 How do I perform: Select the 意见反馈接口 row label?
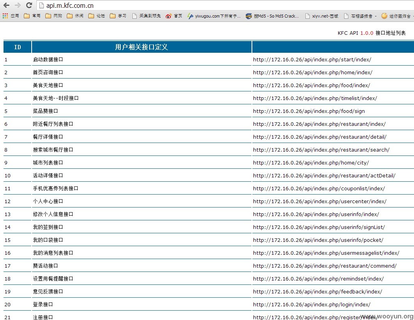point(48,291)
